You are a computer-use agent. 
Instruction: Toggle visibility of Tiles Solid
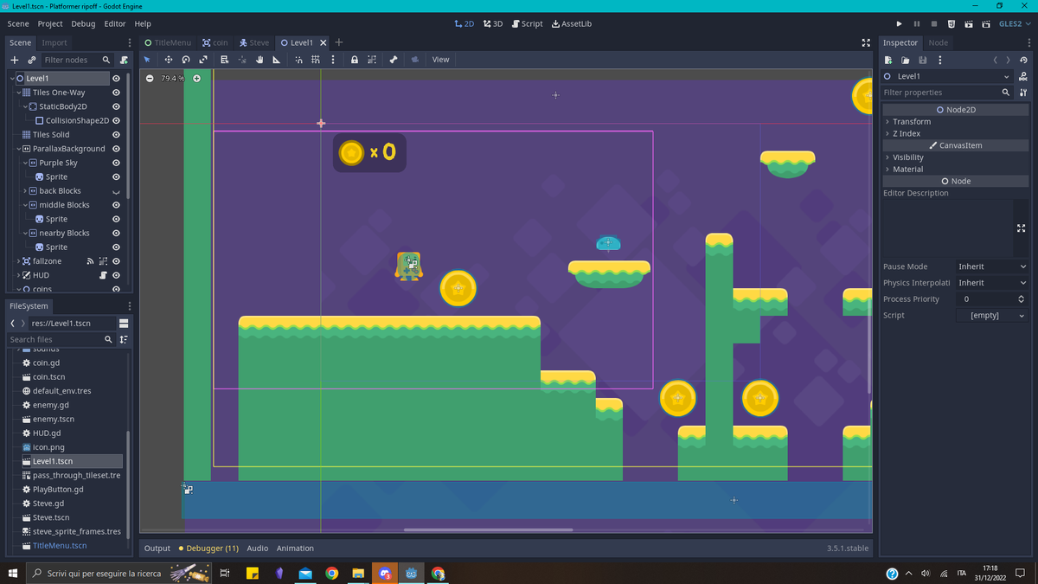coord(116,135)
